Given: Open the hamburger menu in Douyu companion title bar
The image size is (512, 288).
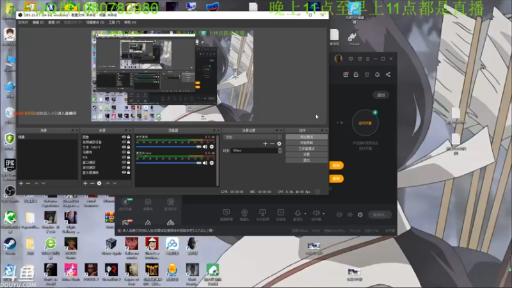Looking at the screenshot, I should (x=367, y=59).
